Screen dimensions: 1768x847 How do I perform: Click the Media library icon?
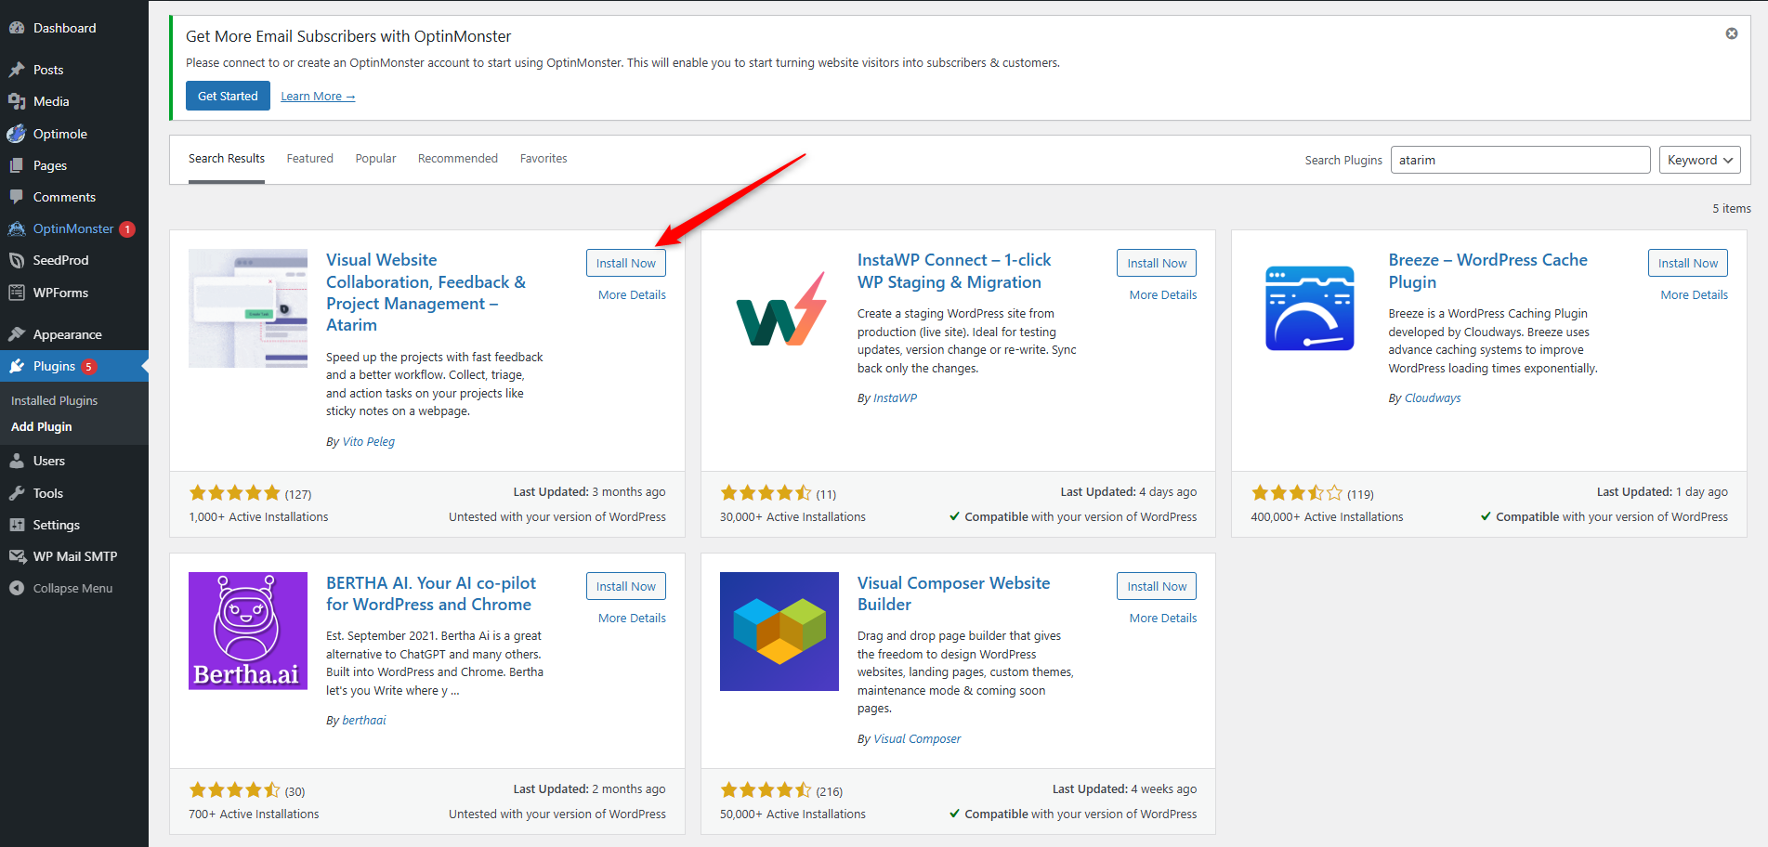17,101
